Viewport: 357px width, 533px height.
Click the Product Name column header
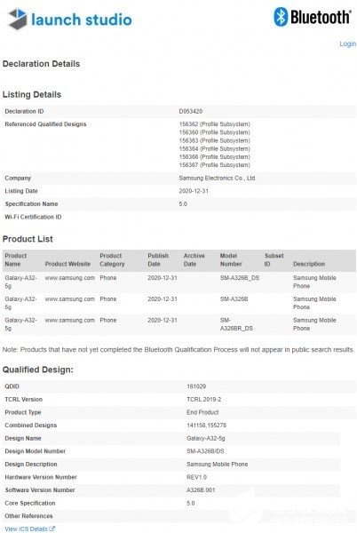16,259
